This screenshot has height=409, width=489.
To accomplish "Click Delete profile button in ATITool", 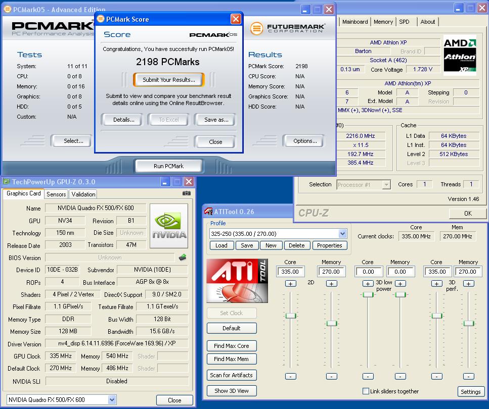I will tap(296, 245).
